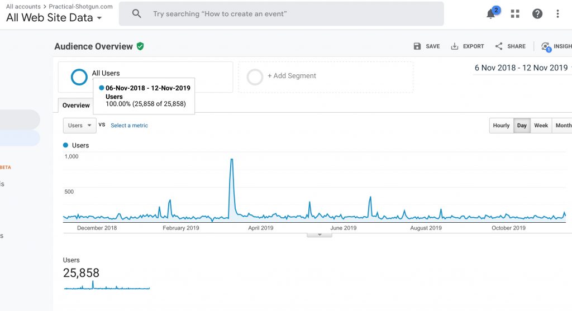Image resolution: width=572 pixels, height=311 pixels.
Task: Click the Share report icon
Action: (x=499, y=46)
